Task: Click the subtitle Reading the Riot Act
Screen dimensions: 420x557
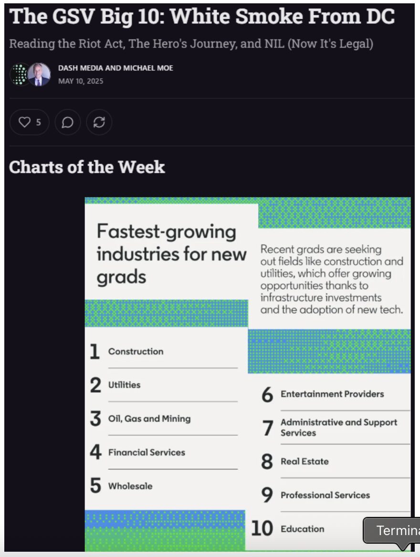Action: pos(191,44)
